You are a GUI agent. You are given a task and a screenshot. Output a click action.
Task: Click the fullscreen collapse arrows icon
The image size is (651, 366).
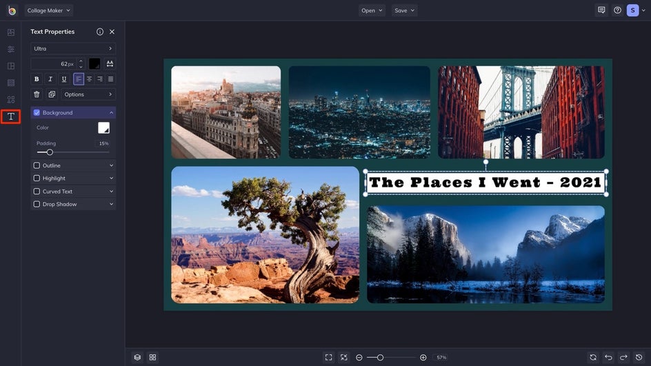pyautogui.click(x=343, y=357)
